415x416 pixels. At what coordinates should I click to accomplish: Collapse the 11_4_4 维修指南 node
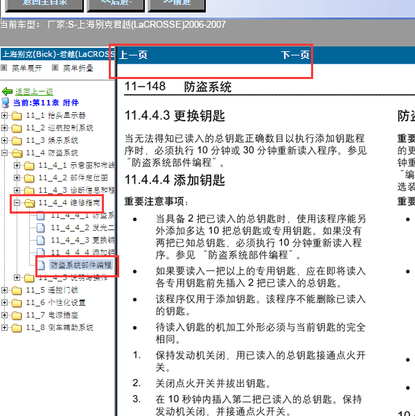[17, 202]
